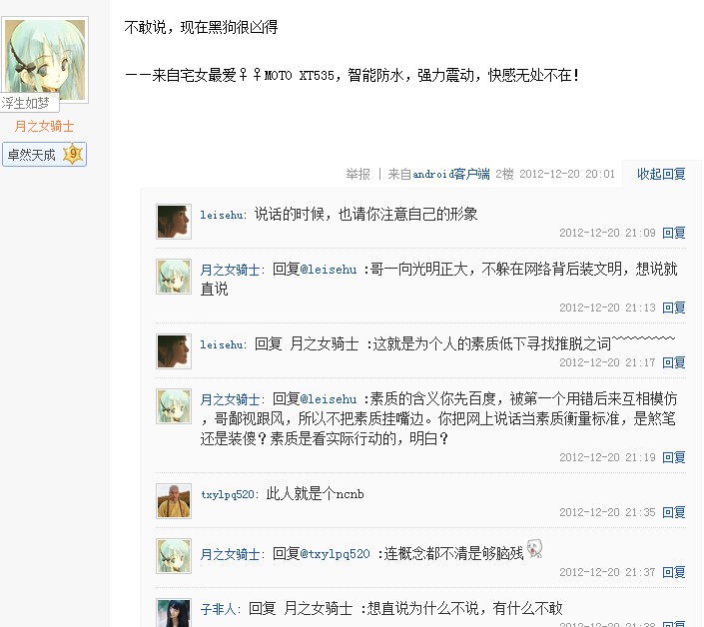Reply to the 21:17 comment via 回复
704x627 pixels.
[x=673, y=362]
